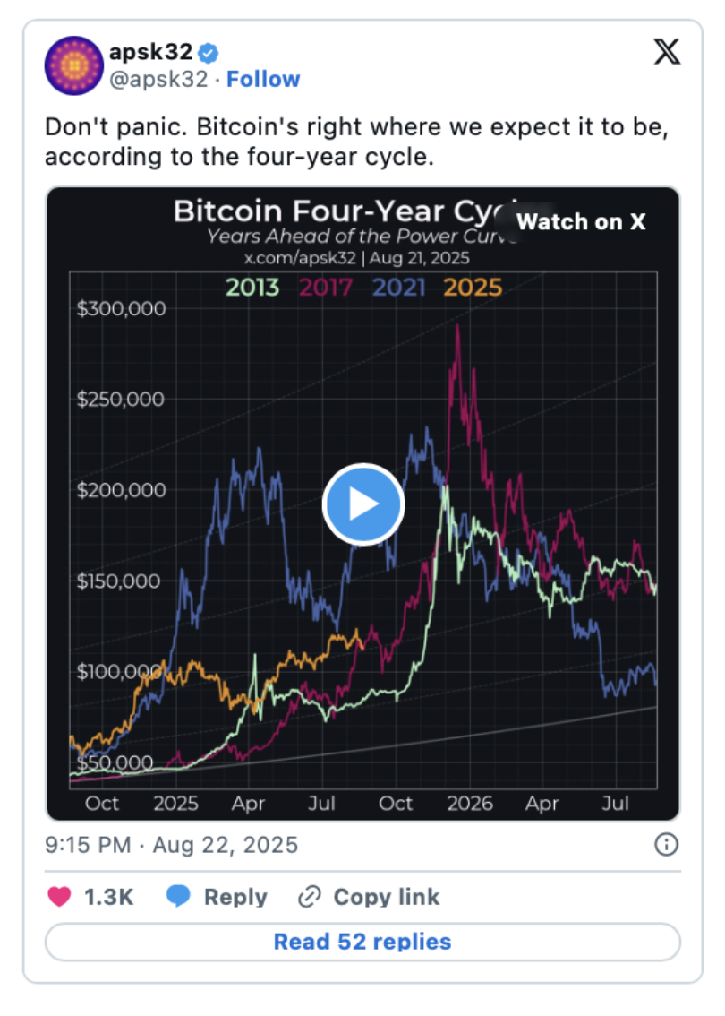The height and width of the screenshot is (1016, 725).
Task: Click Read 52 replies button
Action: tap(362, 942)
